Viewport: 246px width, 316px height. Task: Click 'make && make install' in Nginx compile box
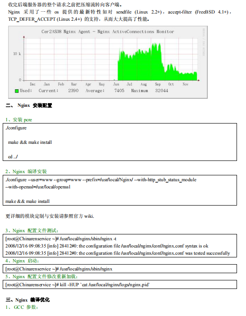[27, 202]
